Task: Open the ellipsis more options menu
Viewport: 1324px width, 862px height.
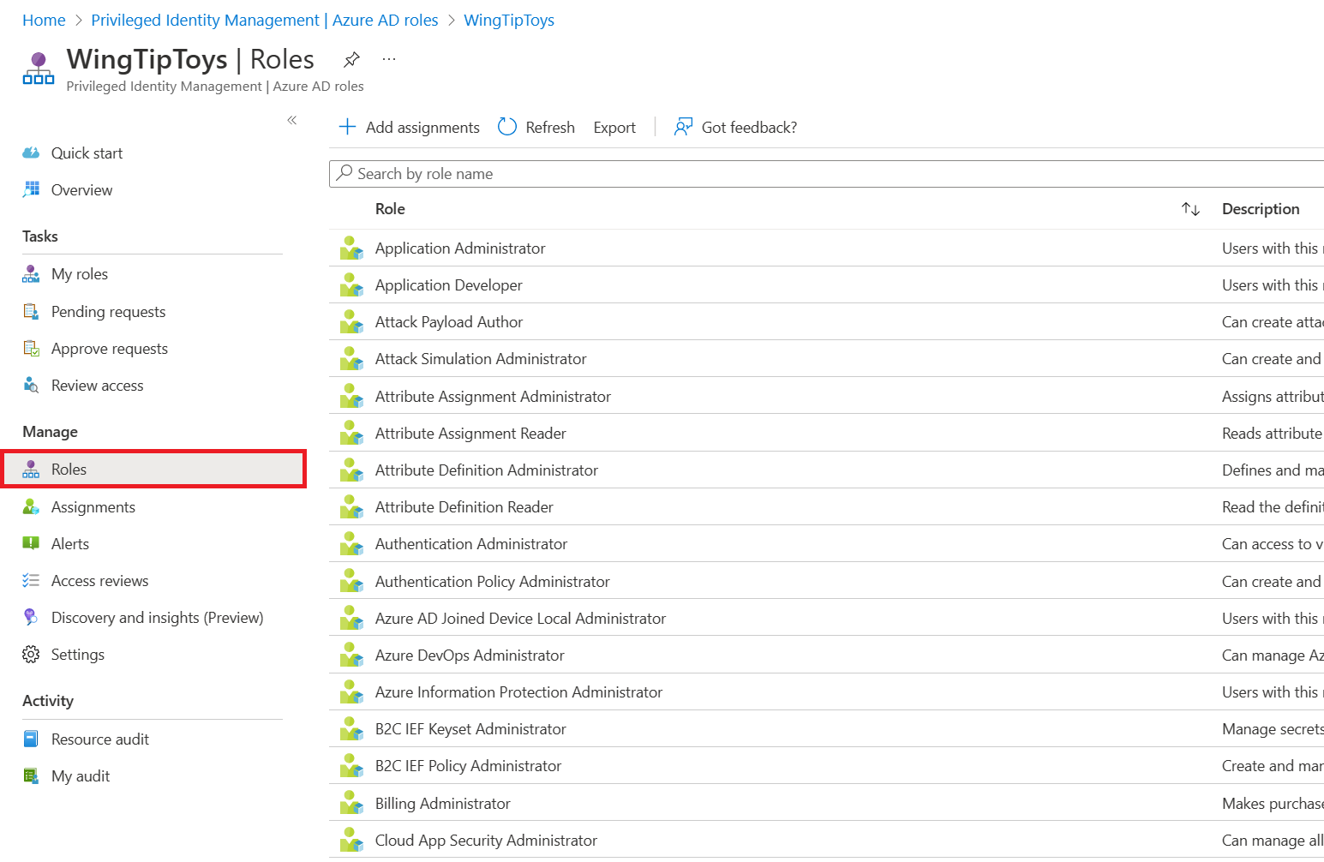Action: (389, 59)
